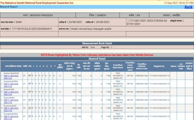Click the Page NO. 7 value
The image size is (194, 120).
tap(111, 47)
